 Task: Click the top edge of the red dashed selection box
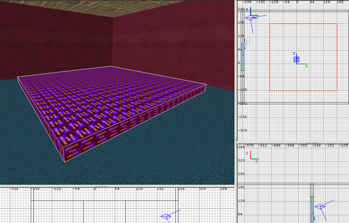tap(303, 24)
